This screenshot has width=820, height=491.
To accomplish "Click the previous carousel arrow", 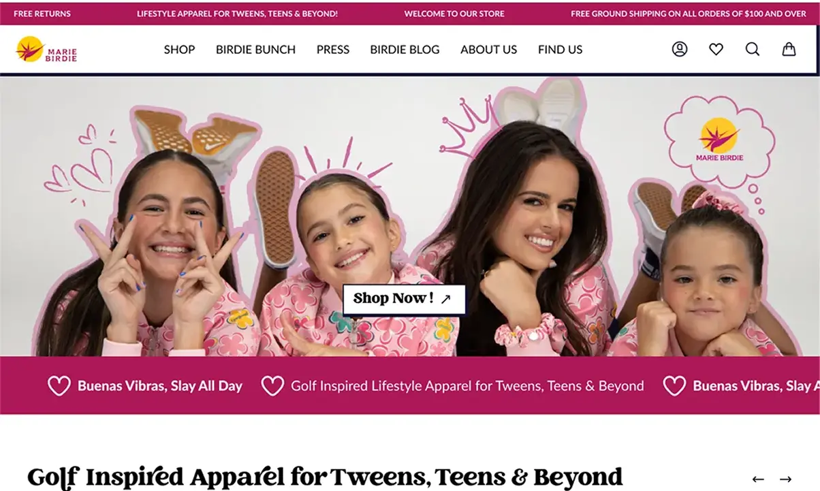I will [758, 479].
